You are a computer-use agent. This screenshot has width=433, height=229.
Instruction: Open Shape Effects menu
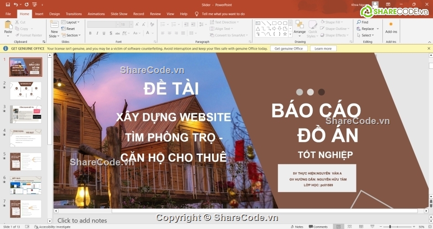tap(335, 35)
